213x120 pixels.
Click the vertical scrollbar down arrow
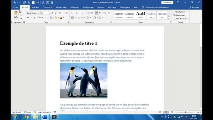pyautogui.click(x=201, y=109)
